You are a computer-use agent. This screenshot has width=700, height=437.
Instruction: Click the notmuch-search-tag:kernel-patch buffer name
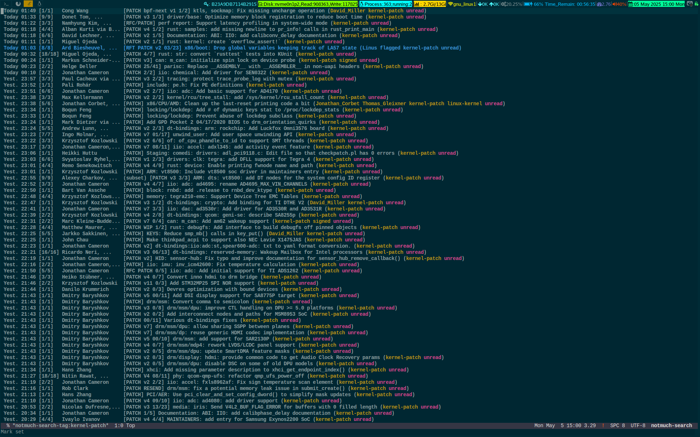pos(61,425)
